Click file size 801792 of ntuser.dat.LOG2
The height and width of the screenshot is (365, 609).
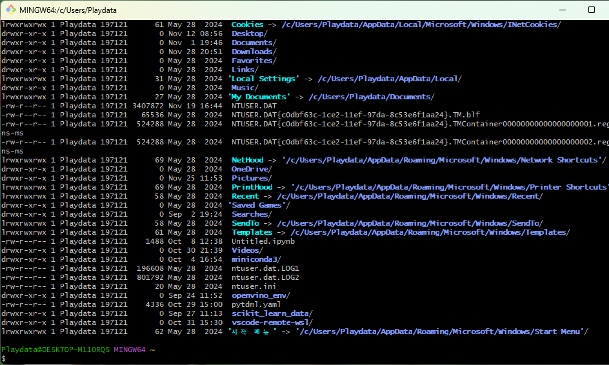click(150, 277)
